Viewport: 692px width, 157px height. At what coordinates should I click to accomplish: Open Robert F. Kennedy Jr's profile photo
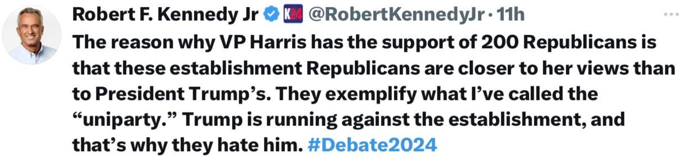(32, 35)
